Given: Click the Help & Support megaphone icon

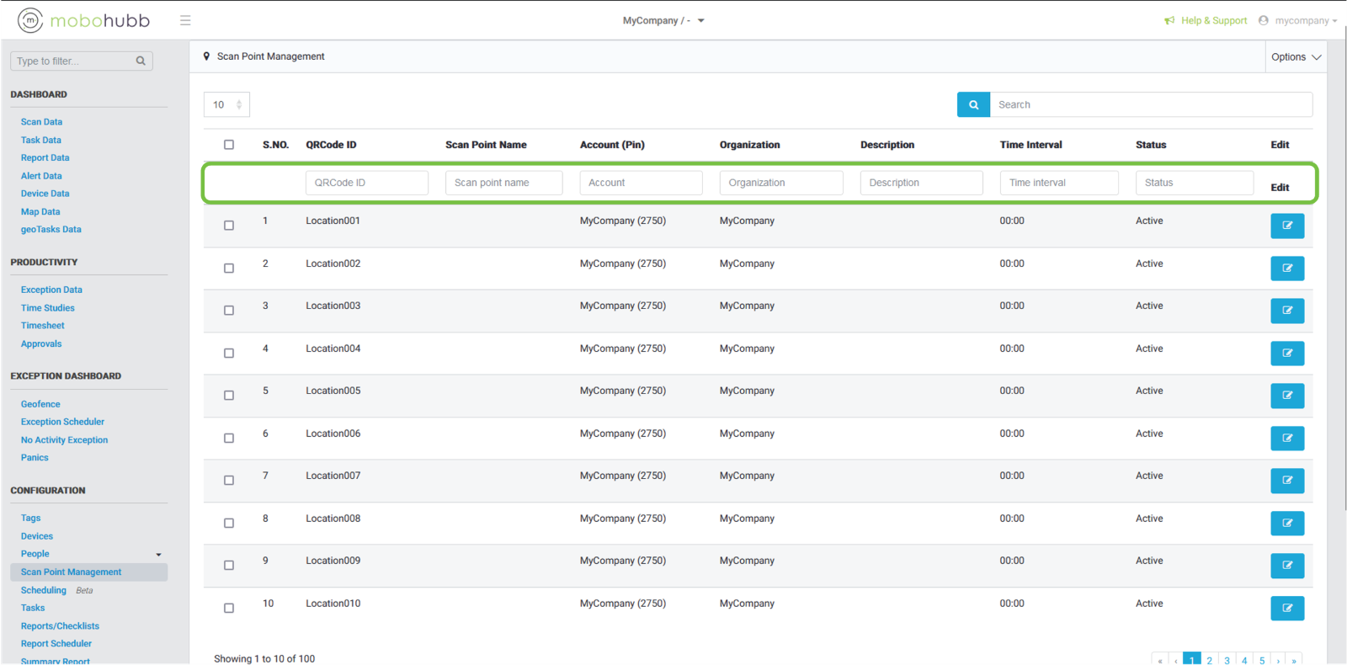Looking at the screenshot, I should tap(1169, 20).
